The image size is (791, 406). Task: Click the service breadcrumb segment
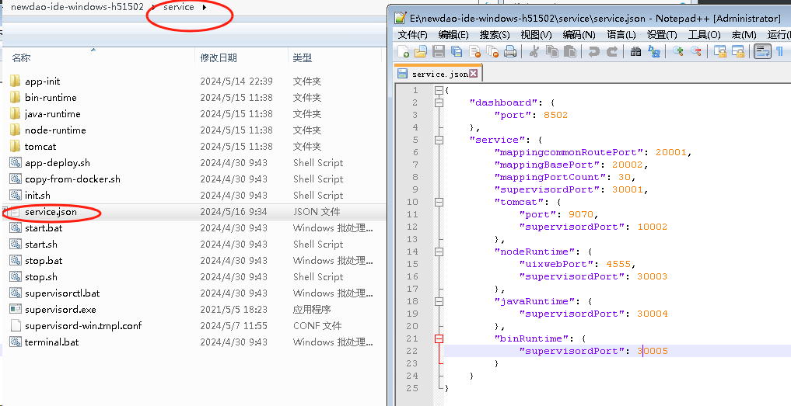179,7
